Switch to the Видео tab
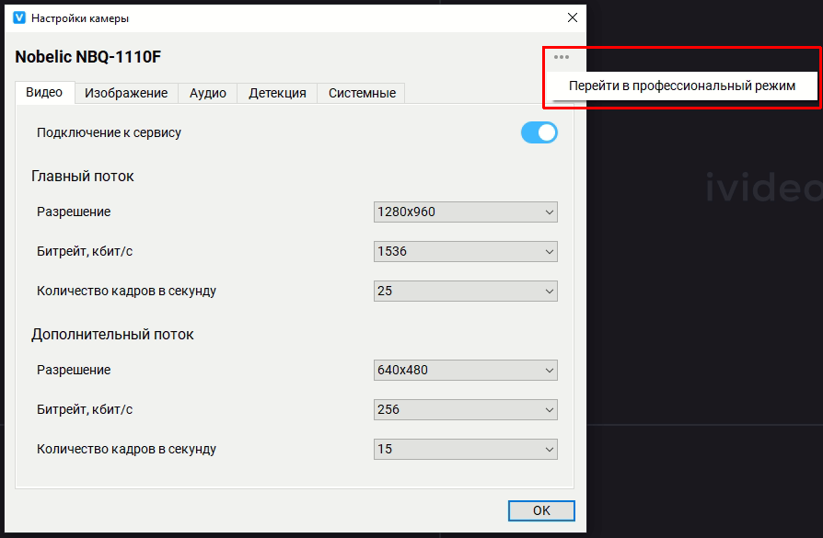The height and width of the screenshot is (538, 823). coord(44,93)
